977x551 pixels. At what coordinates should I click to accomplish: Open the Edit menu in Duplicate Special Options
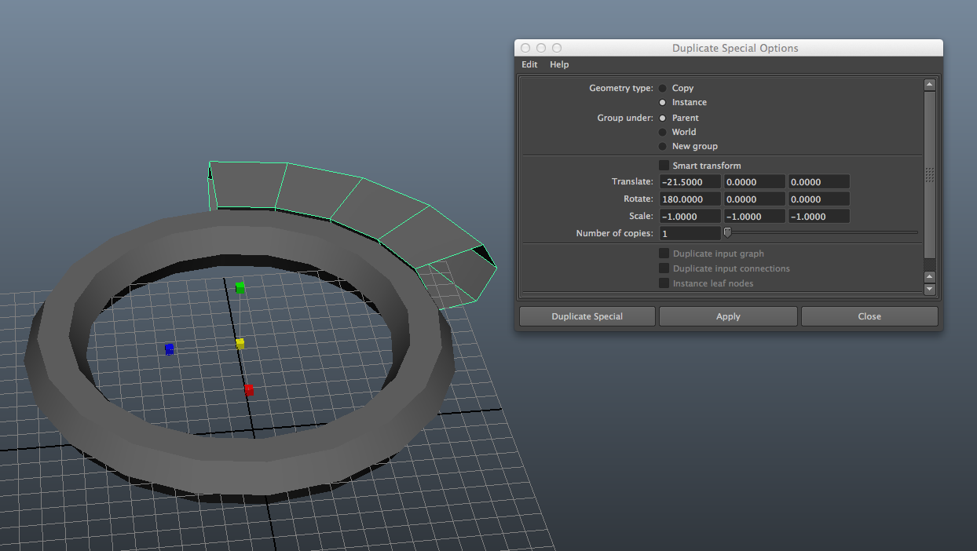click(529, 64)
